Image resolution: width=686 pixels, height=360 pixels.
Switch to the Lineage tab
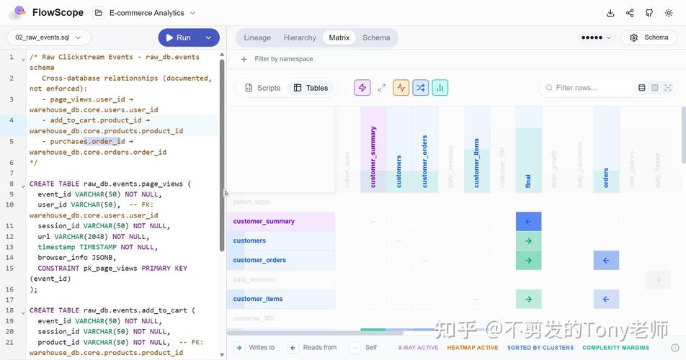point(257,37)
